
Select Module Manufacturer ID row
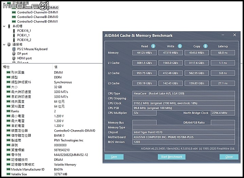pos(51,169)
